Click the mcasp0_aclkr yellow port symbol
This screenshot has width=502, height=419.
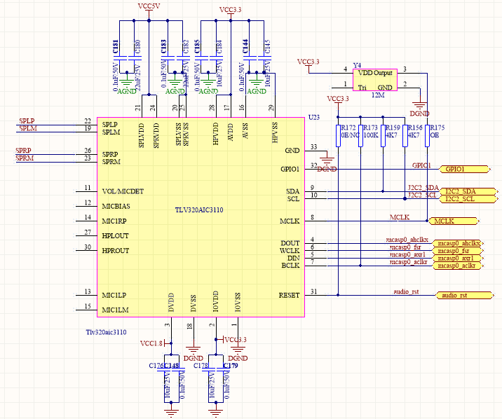click(x=458, y=266)
